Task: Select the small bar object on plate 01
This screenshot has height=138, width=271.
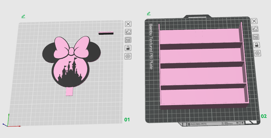Action: [106, 33]
